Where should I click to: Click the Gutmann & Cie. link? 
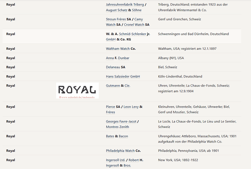[x=118, y=86]
